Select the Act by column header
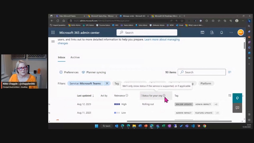Viewport: 254px width, 143px height. click(x=104, y=96)
